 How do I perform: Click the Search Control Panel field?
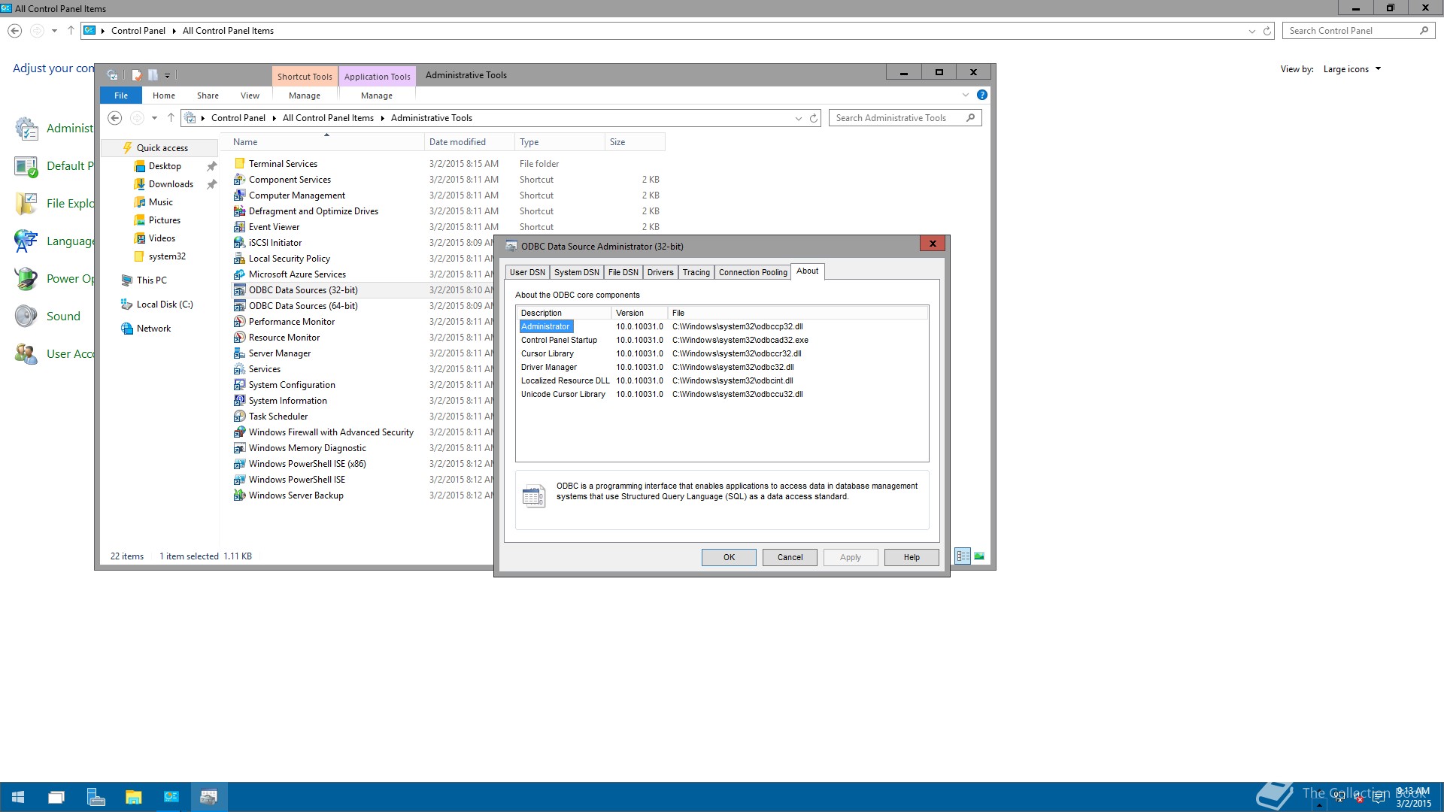(1358, 31)
